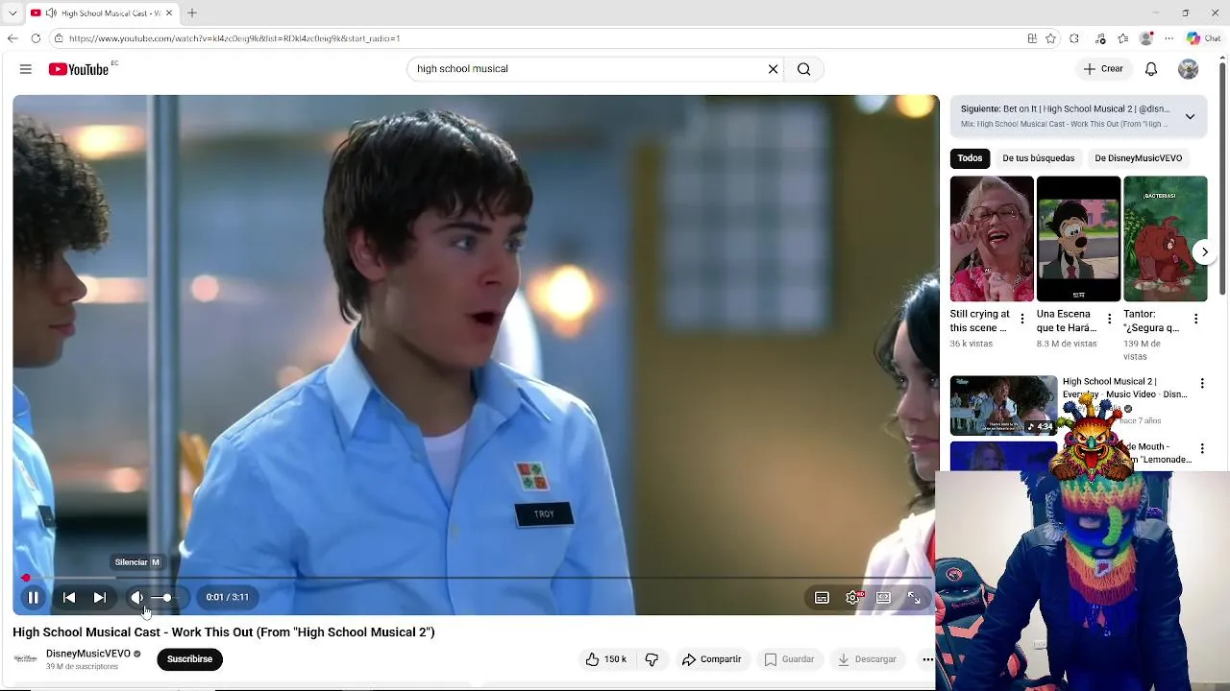Go to the YouTube home logo
This screenshot has width=1230, height=691.
click(79, 69)
